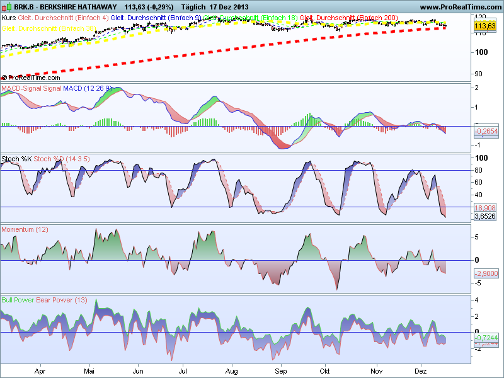Click the price 113,63 (-0,29%) in header
Screen dimensions: 504x378
tap(149, 7)
